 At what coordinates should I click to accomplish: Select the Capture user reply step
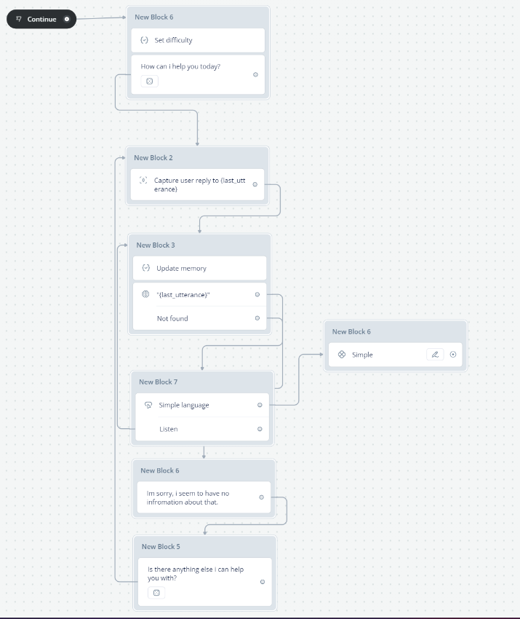198,185
